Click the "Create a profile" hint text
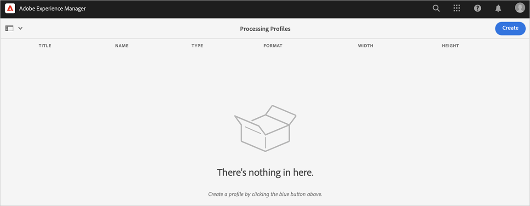Viewport: 530px width, 206px height. pyautogui.click(x=265, y=194)
